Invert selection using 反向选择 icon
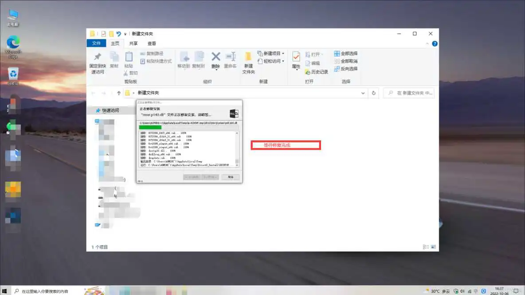The height and width of the screenshot is (295, 525). click(x=345, y=69)
